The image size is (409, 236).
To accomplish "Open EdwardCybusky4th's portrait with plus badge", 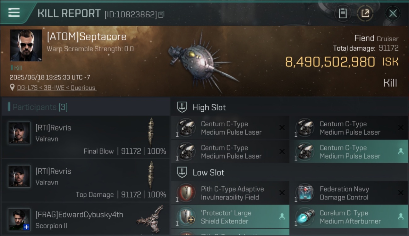I will point(19,219).
